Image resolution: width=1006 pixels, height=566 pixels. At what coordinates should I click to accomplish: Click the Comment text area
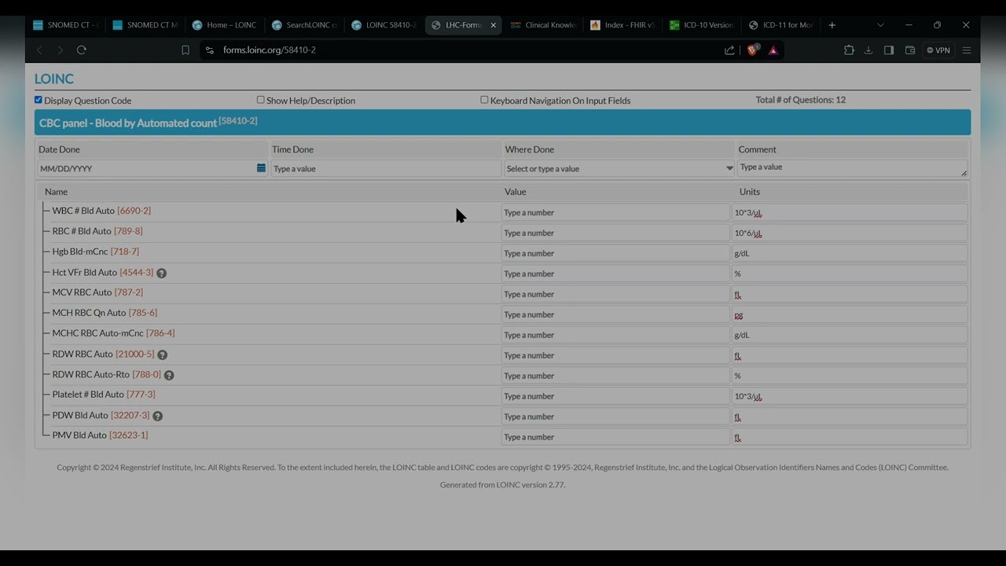(852, 167)
